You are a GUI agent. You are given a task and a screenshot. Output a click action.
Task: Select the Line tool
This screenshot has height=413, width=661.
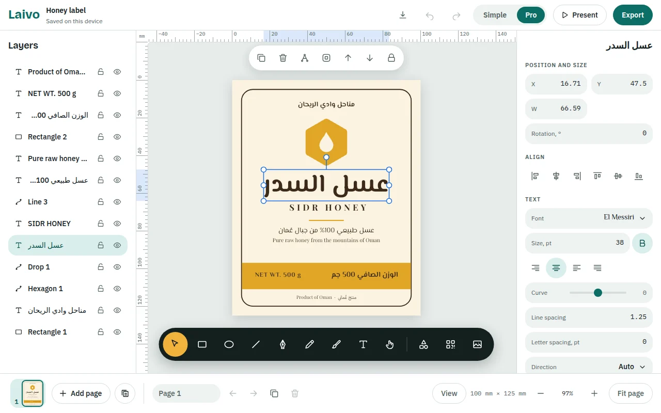(x=256, y=344)
